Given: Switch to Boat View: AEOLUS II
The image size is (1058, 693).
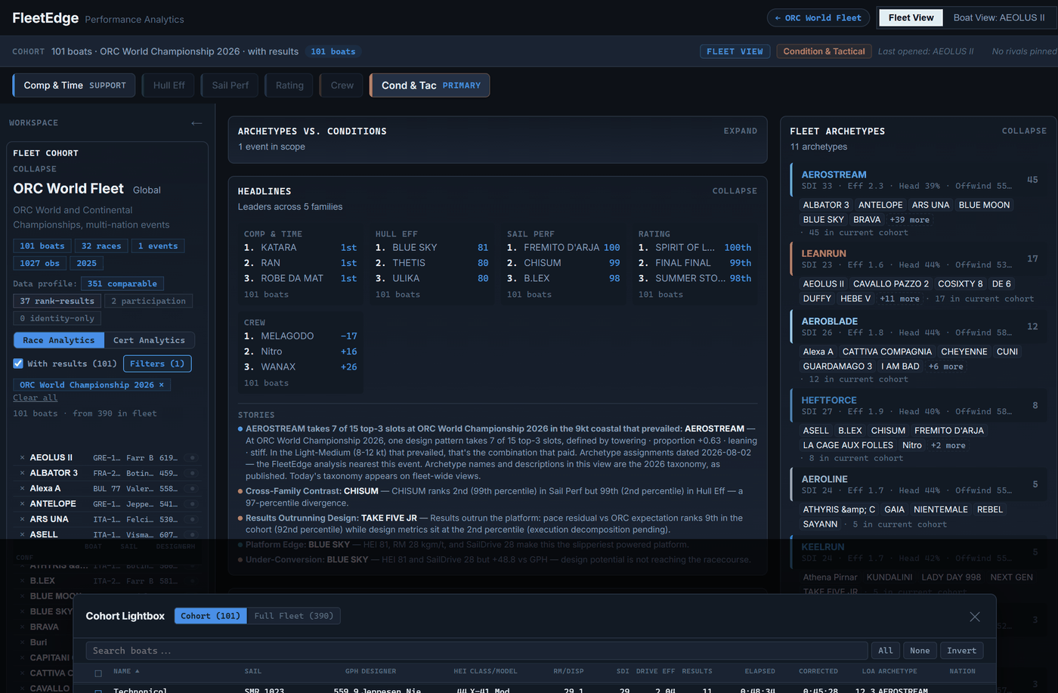Looking at the screenshot, I should pyautogui.click(x=998, y=17).
